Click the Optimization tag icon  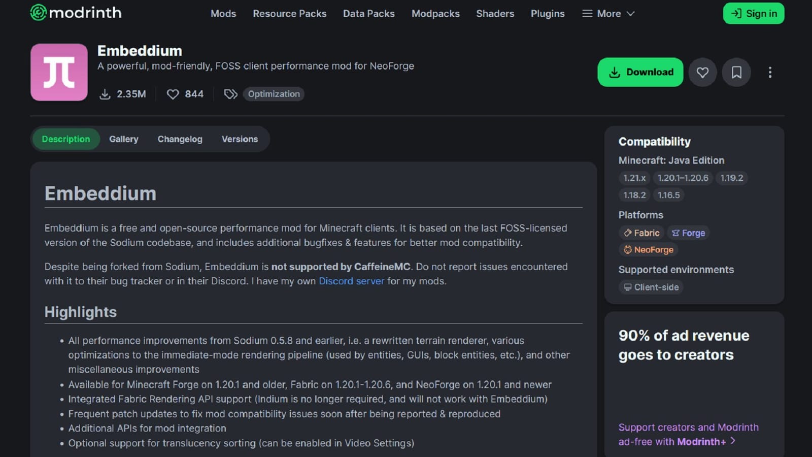pos(231,94)
